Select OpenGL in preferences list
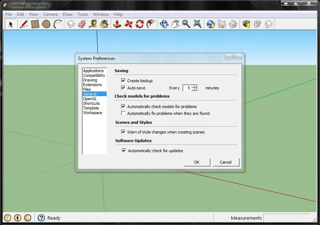 [94, 99]
